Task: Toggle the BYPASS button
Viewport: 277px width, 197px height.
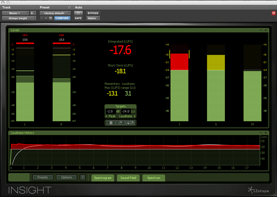Action: click(93, 13)
